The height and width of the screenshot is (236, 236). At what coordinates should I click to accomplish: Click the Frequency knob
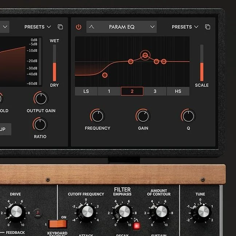[98, 116]
